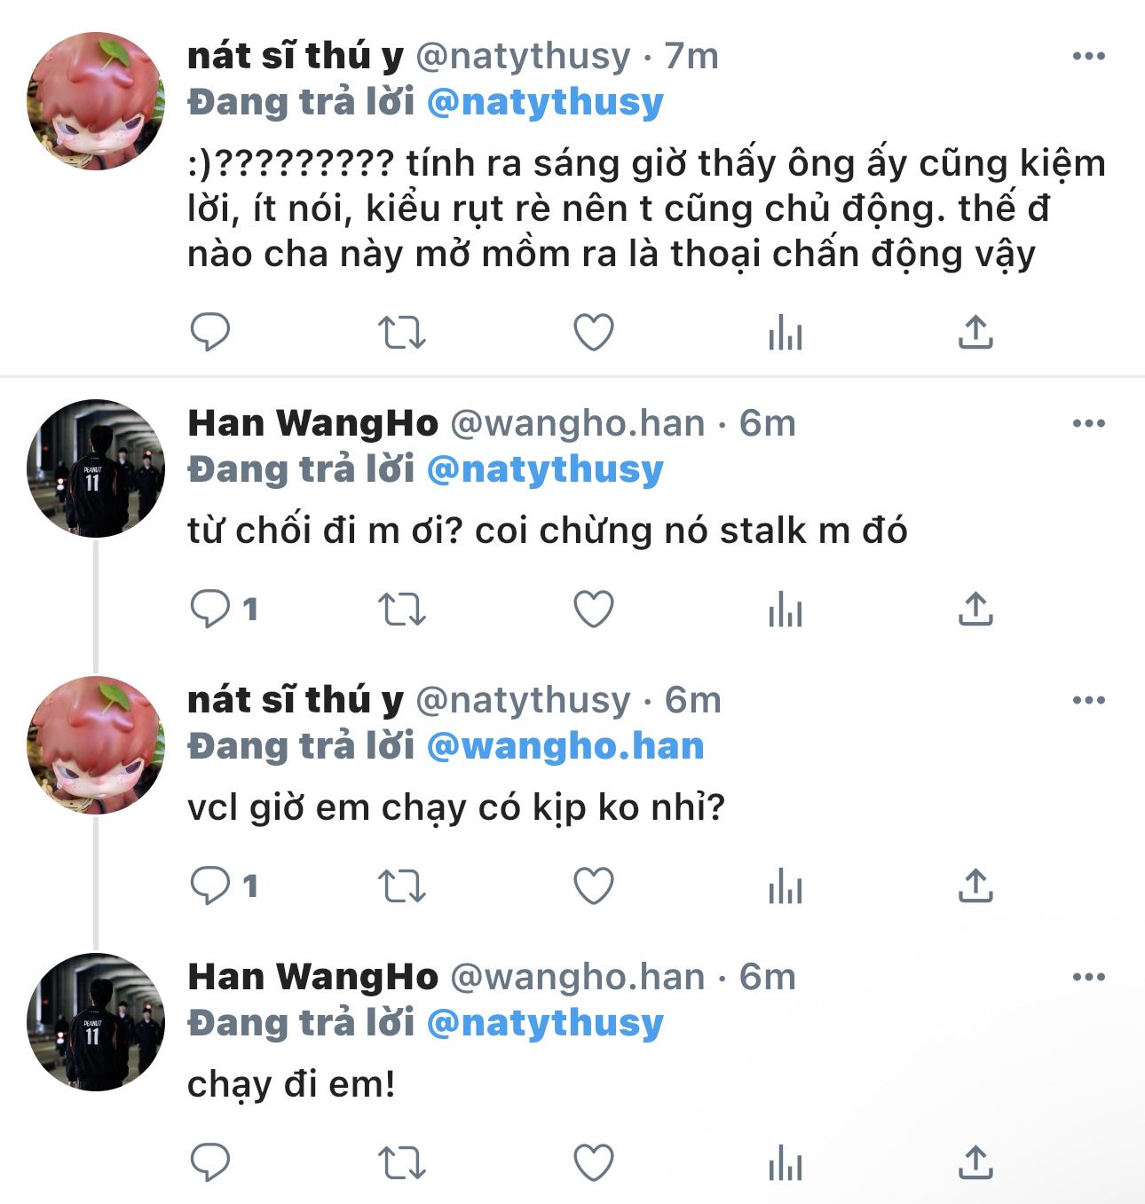Open more options on first tweet
Viewport: 1145px width, 1204px height.
point(1088,57)
